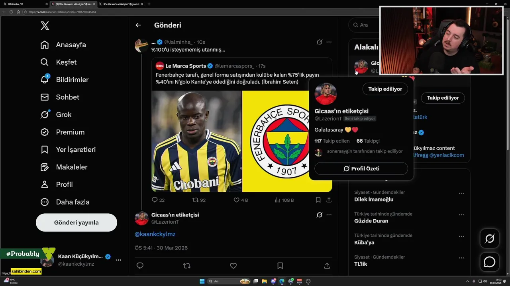Open a new browser tab
This screenshot has width=510, height=286.
point(149,4)
